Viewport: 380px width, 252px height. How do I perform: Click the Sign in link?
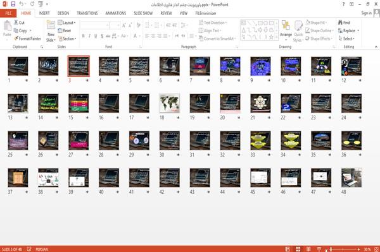366,13
